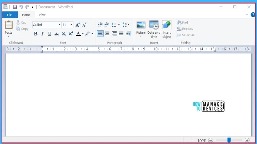Select Justify text alignment

tap(121, 33)
